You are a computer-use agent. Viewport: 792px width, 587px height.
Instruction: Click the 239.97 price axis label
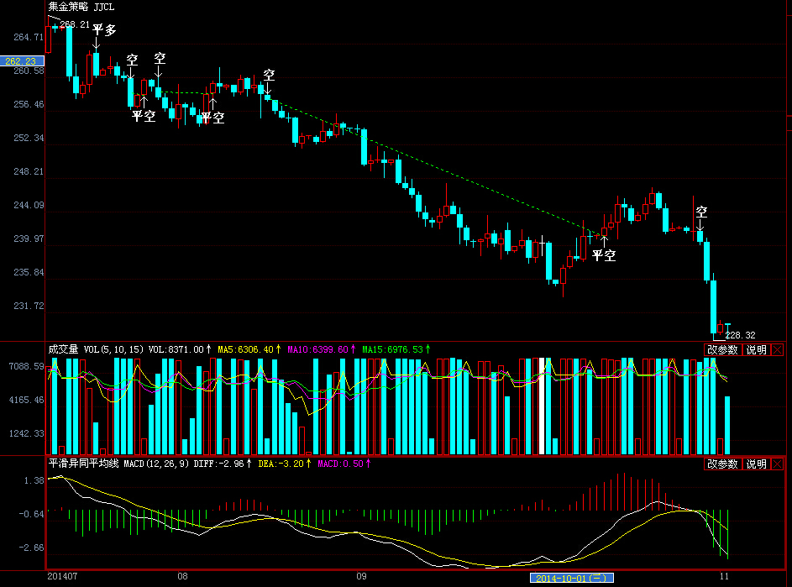29,238
